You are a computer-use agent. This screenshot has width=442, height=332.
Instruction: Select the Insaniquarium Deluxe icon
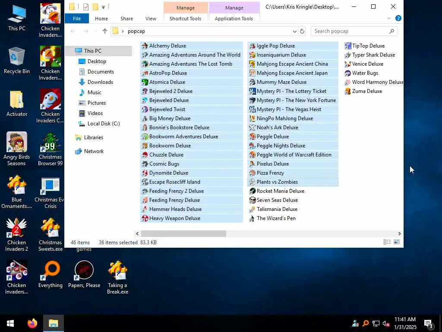tap(252, 55)
